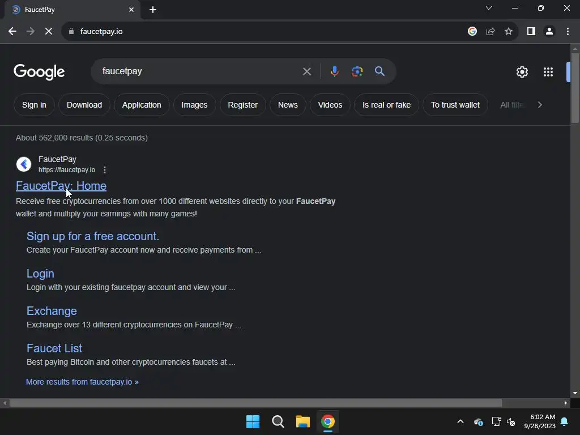
Task: Click the muted volume tray icon
Action: point(511,421)
